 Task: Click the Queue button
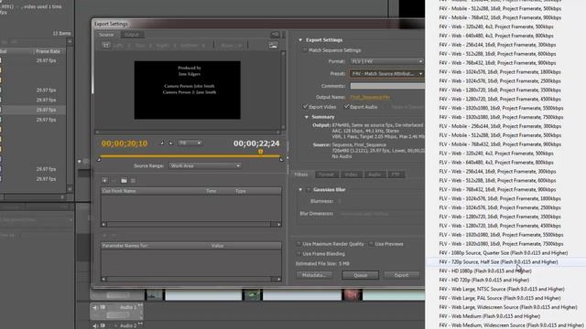click(360, 275)
